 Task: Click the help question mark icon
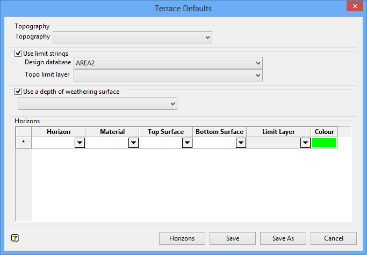(x=15, y=238)
